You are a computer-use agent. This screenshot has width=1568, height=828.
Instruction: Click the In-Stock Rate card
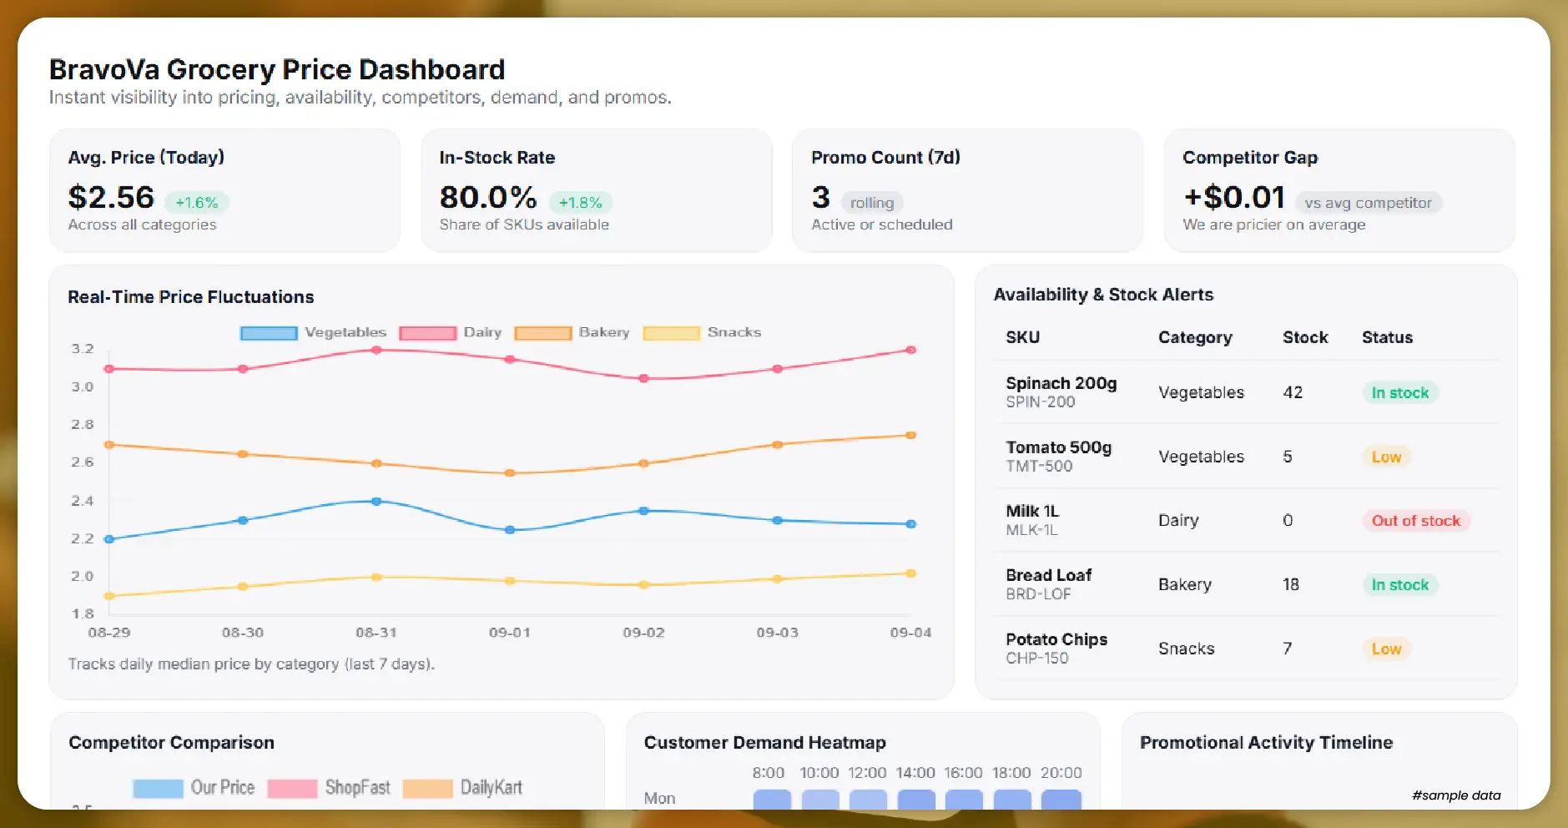tap(597, 190)
